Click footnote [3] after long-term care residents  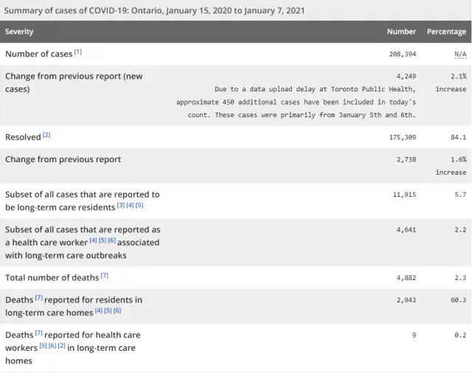click(121, 205)
